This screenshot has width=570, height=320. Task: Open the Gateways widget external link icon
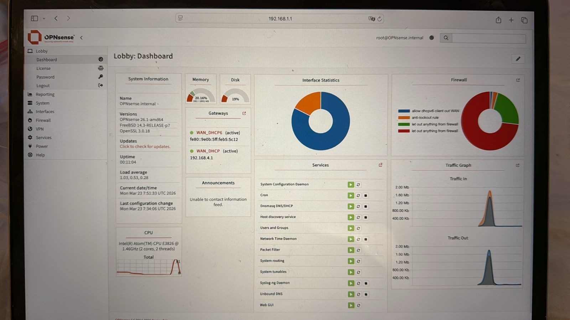[244, 113]
